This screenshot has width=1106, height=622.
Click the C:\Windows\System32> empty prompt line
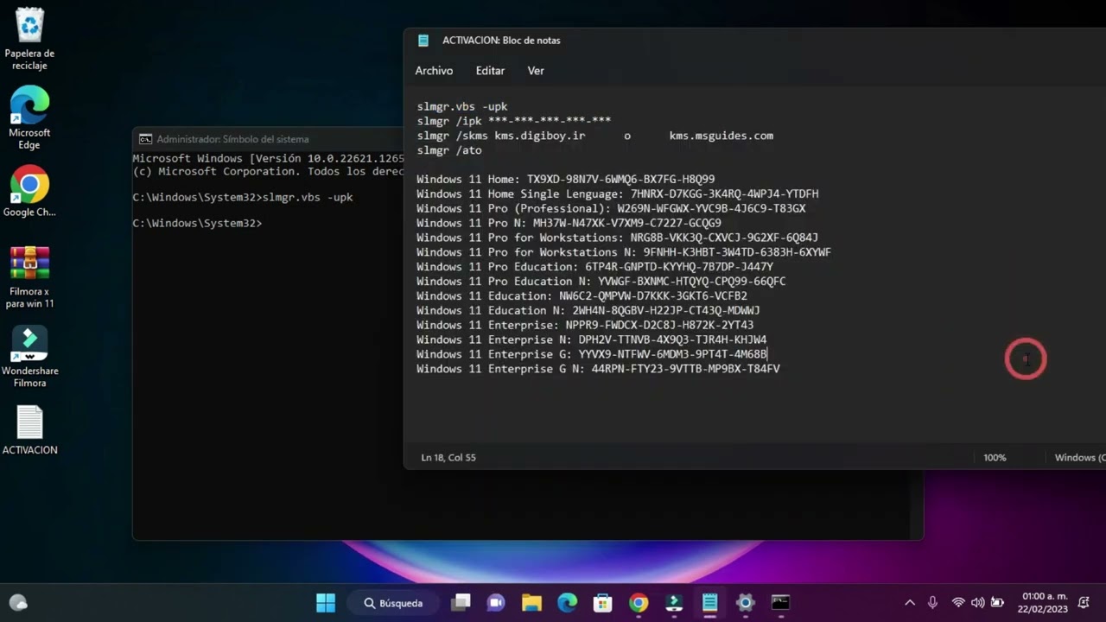click(197, 224)
